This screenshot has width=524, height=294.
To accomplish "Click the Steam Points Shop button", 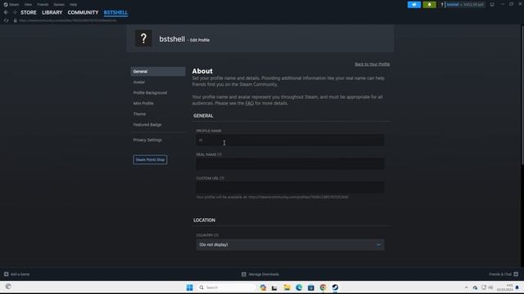I will tap(150, 160).
